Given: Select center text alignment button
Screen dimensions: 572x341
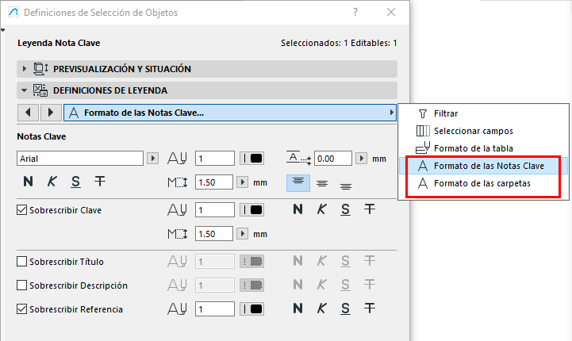Looking at the screenshot, I should (x=322, y=182).
